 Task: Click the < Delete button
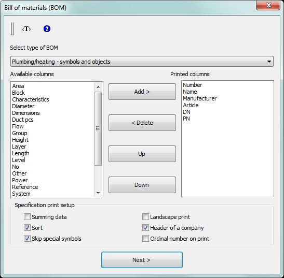click(142, 123)
